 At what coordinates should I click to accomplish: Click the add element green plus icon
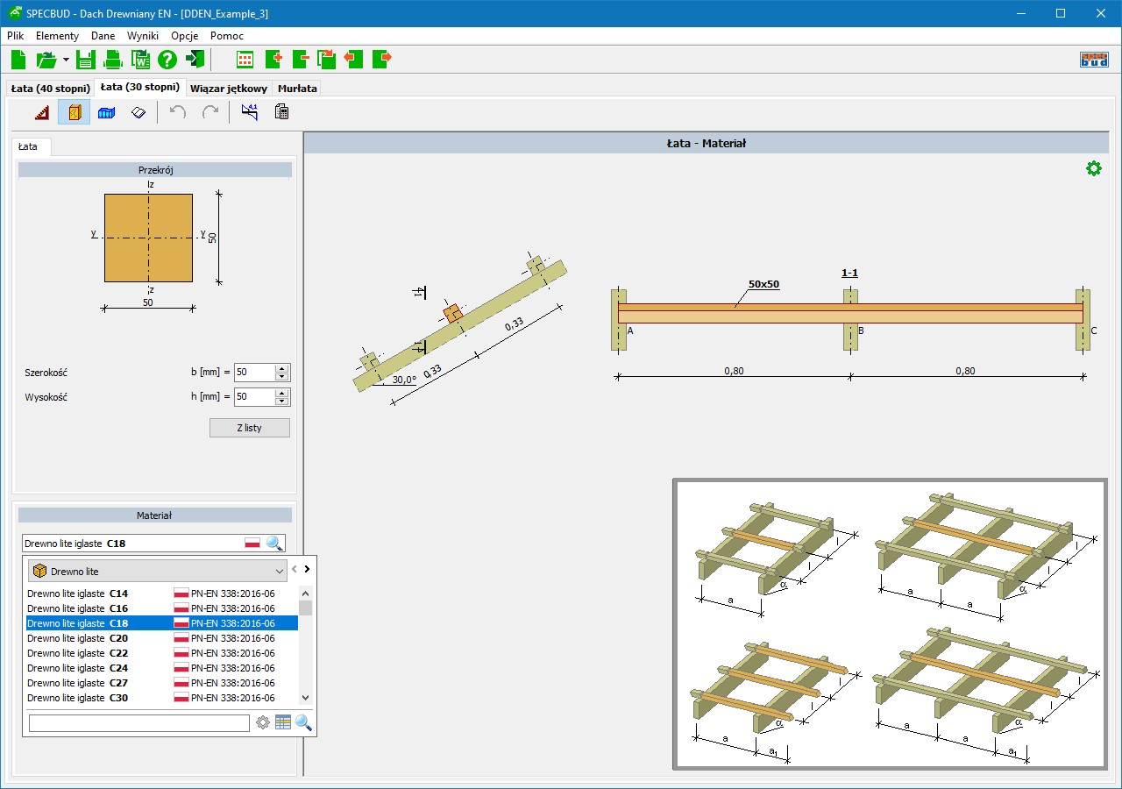(x=273, y=60)
